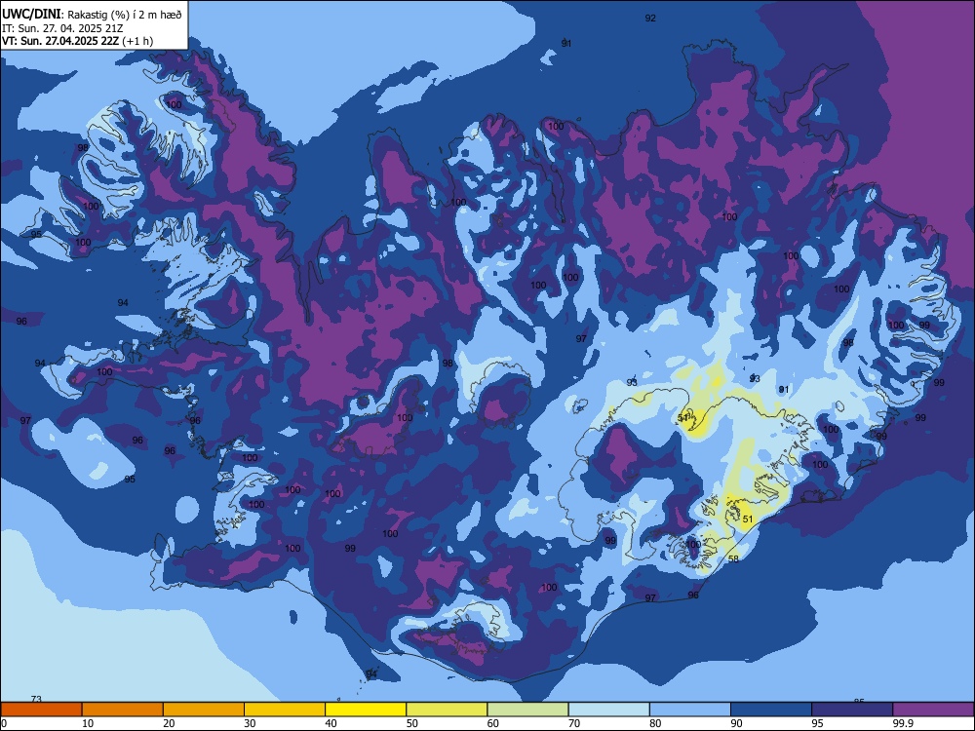The height and width of the screenshot is (731, 975).
Task: Click the 'VT: Sun. 27.04.2025 22Z (+1 h)' line
Action: tap(78, 41)
